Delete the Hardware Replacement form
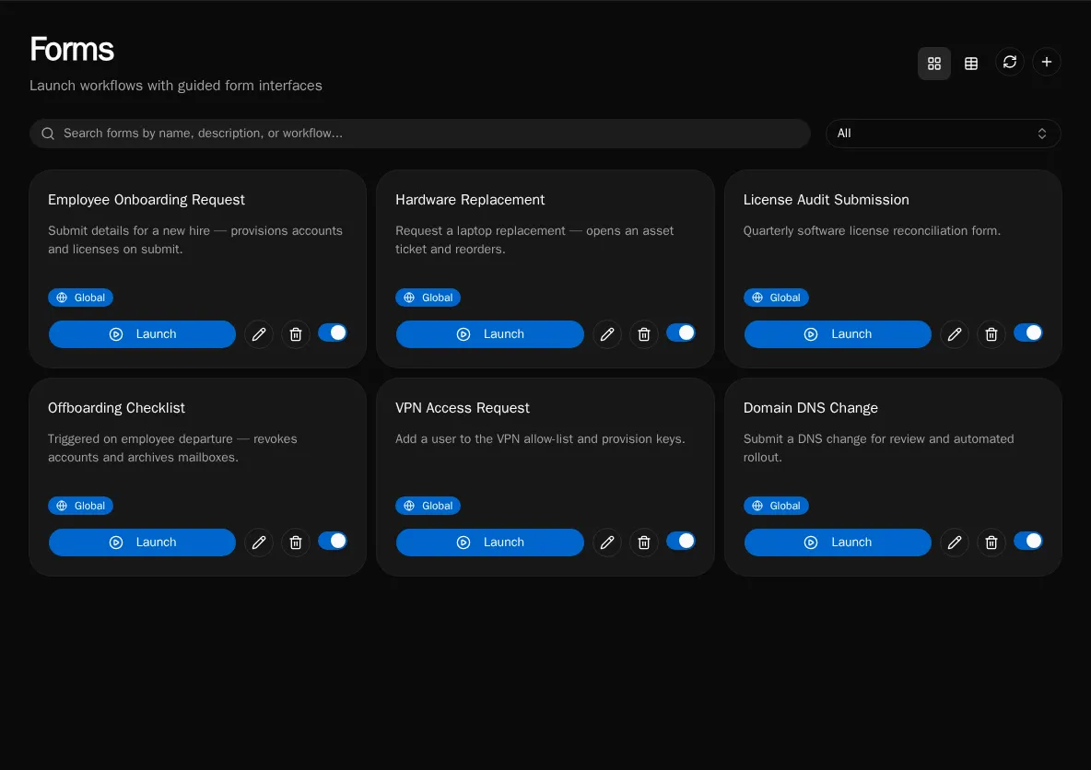Image resolution: width=1091 pixels, height=770 pixels. (x=643, y=334)
